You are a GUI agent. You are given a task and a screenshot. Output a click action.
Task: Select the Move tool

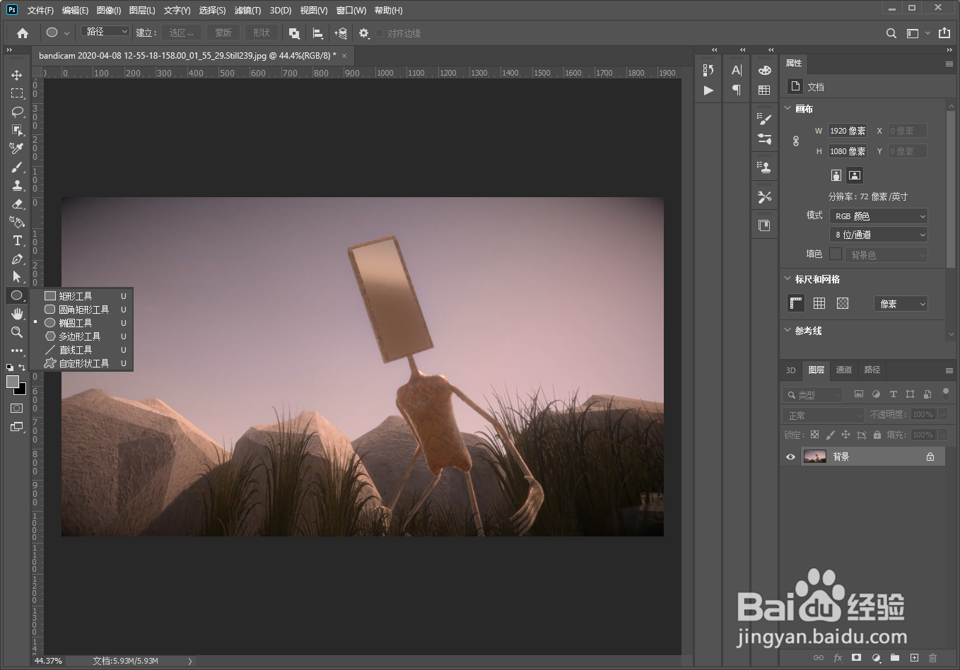point(17,75)
